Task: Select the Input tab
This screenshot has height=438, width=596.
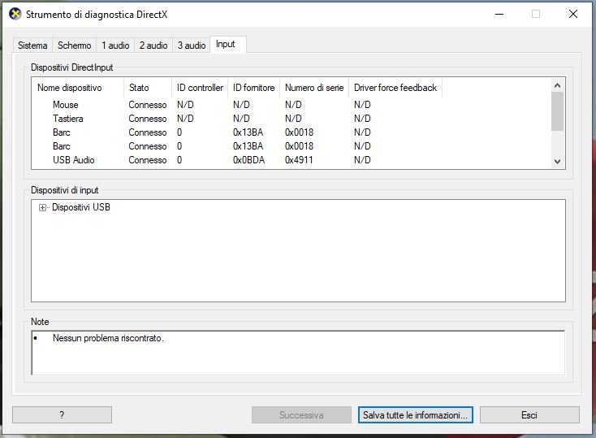Action: coord(228,44)
